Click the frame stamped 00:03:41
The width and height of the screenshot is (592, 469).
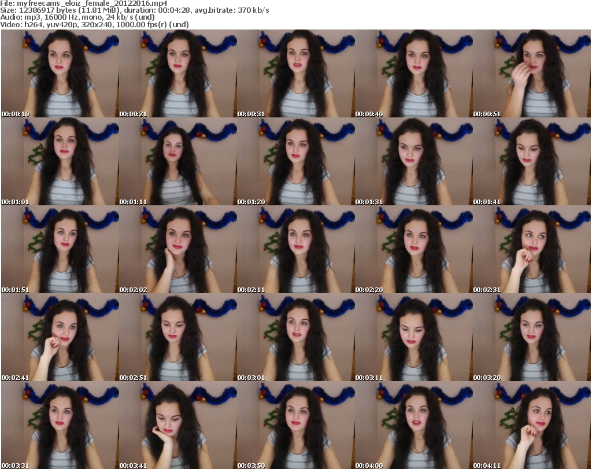click(x=178, y=425)
